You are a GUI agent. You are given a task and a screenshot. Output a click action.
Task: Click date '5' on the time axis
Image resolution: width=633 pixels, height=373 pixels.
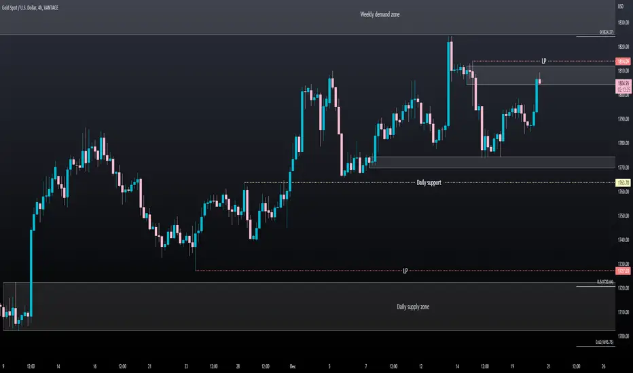pyautogui.click(x=329, y=366)
